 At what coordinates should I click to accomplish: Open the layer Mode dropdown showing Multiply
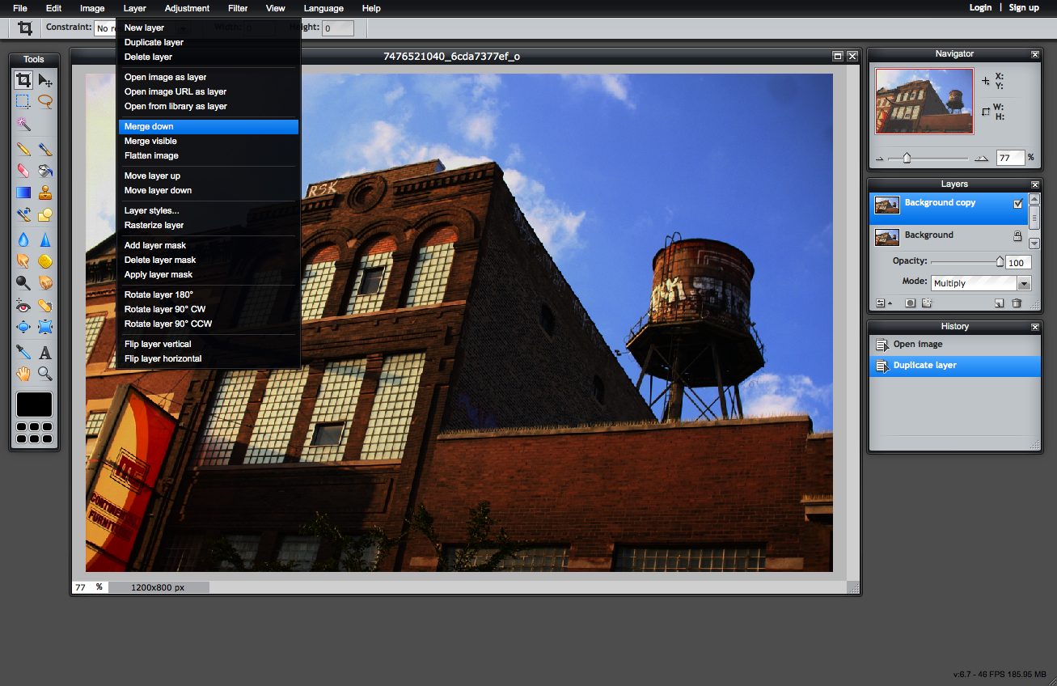(981, 283)
